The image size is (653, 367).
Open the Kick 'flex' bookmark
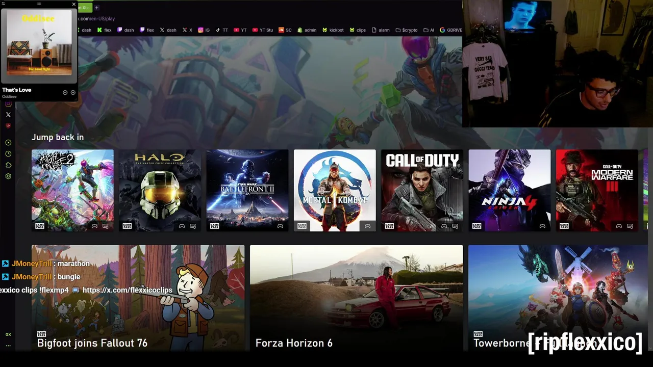[105, 30]
